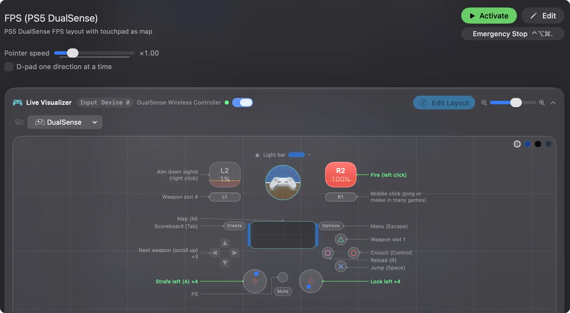Adjust the Pointer speed slider
The height and width of the screenshot is (313, 570).
click(94, 53)
